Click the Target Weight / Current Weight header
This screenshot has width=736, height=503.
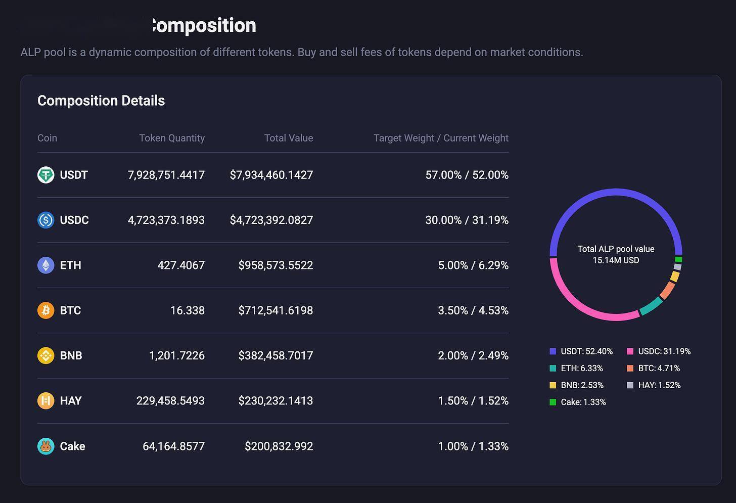tap(441, 138)
